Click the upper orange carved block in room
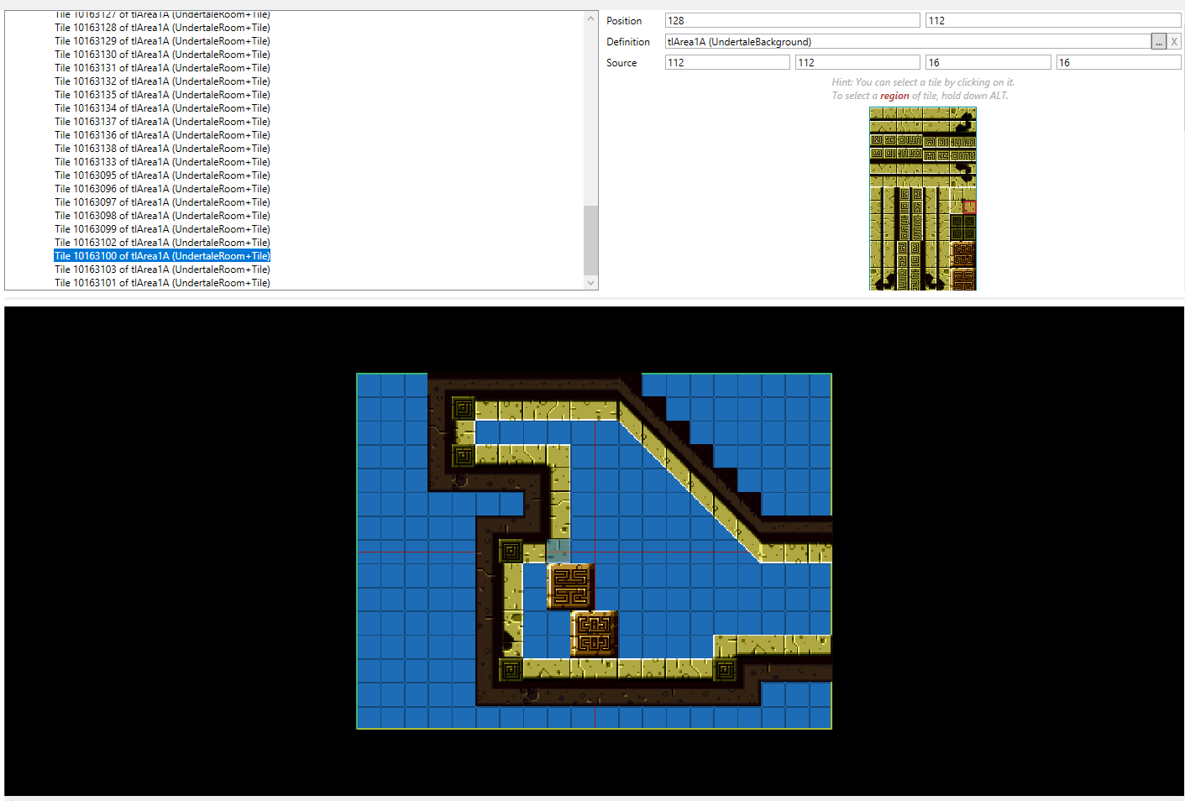 [571, 586]
